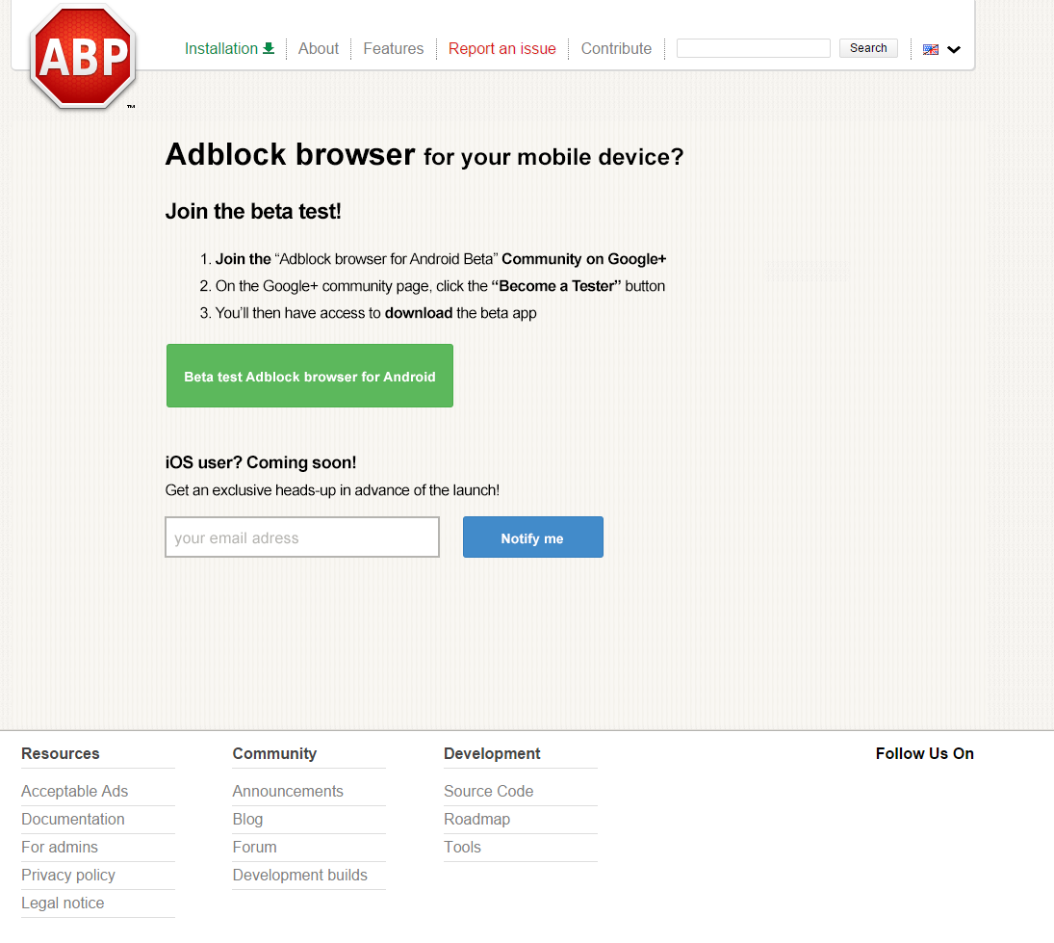The height and width of the screenshot is (943, 1054).
Task: Click the language flag icon
Action: tap(930, 49)
